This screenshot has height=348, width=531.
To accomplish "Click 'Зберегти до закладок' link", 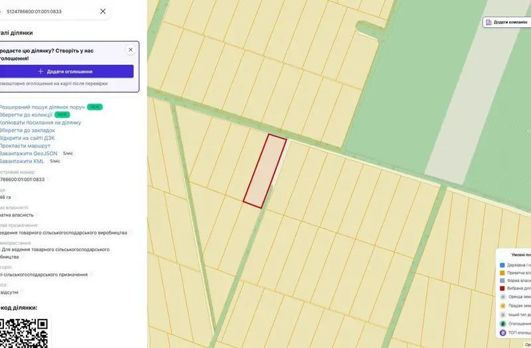I will (x=27, y=131).
